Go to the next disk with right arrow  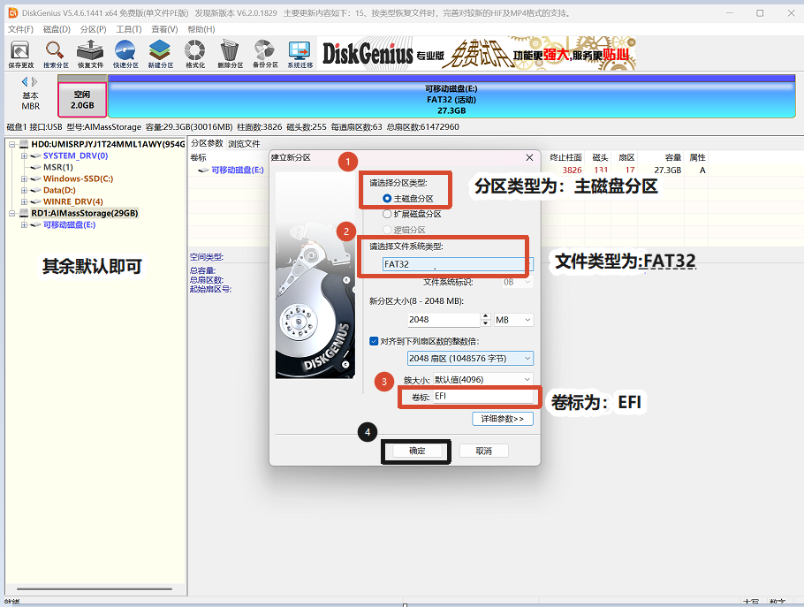[34, 81]
